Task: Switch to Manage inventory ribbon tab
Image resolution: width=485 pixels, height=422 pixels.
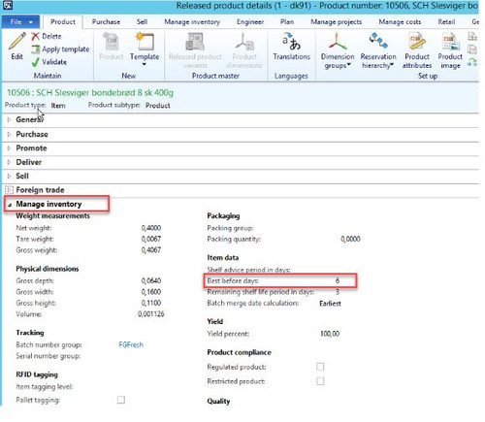Action: tap(192, 21)
